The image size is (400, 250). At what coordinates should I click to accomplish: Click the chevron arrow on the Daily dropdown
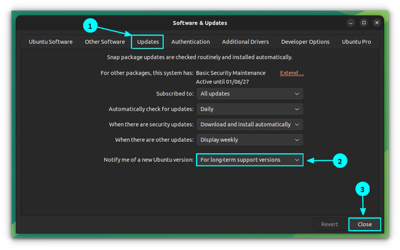(297, 109)
